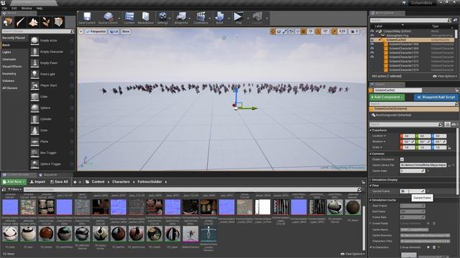The width and height of the screenshot is (460, 258).
Task: Collapse the Transform details section
Action: 371,130
